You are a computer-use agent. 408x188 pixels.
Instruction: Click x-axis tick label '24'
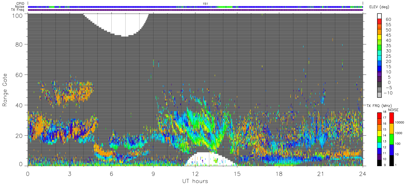362,174
